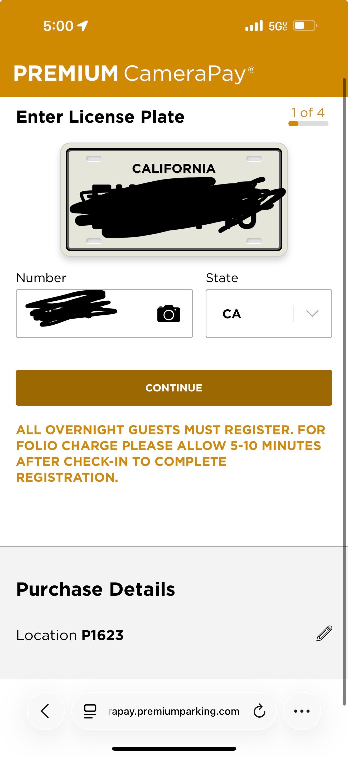
Task: Tap the California license plate preview image
Action: point(174,200)
